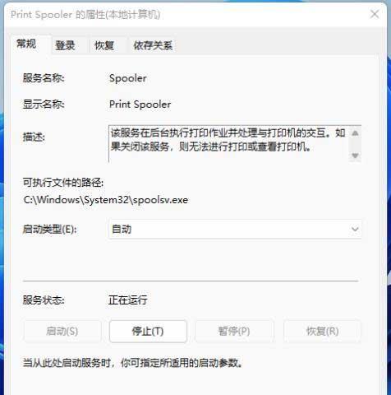Screen dimensions: 391x395
Task: Click the chevron of the startup type combo box
Action: [355, 229]
